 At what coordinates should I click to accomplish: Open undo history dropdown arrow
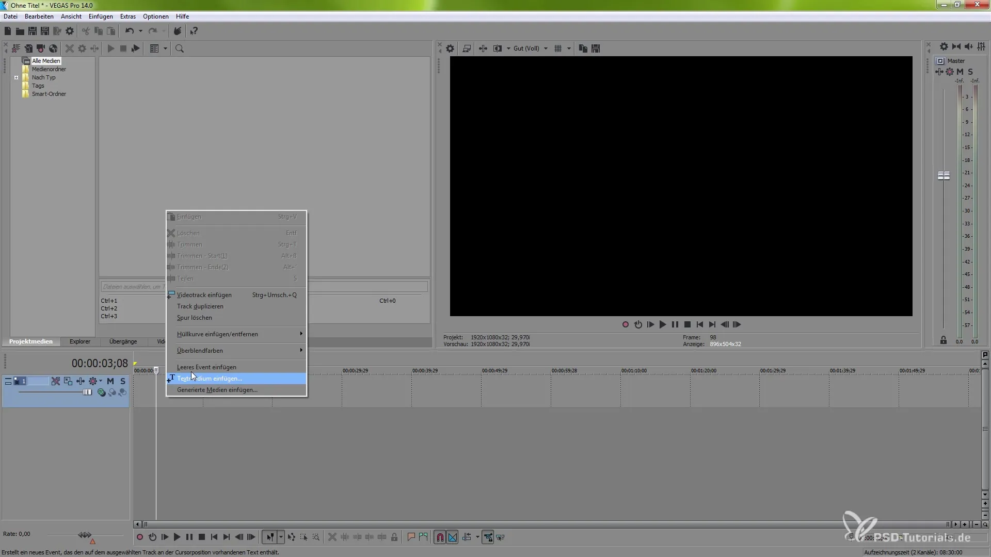[140, 31]
